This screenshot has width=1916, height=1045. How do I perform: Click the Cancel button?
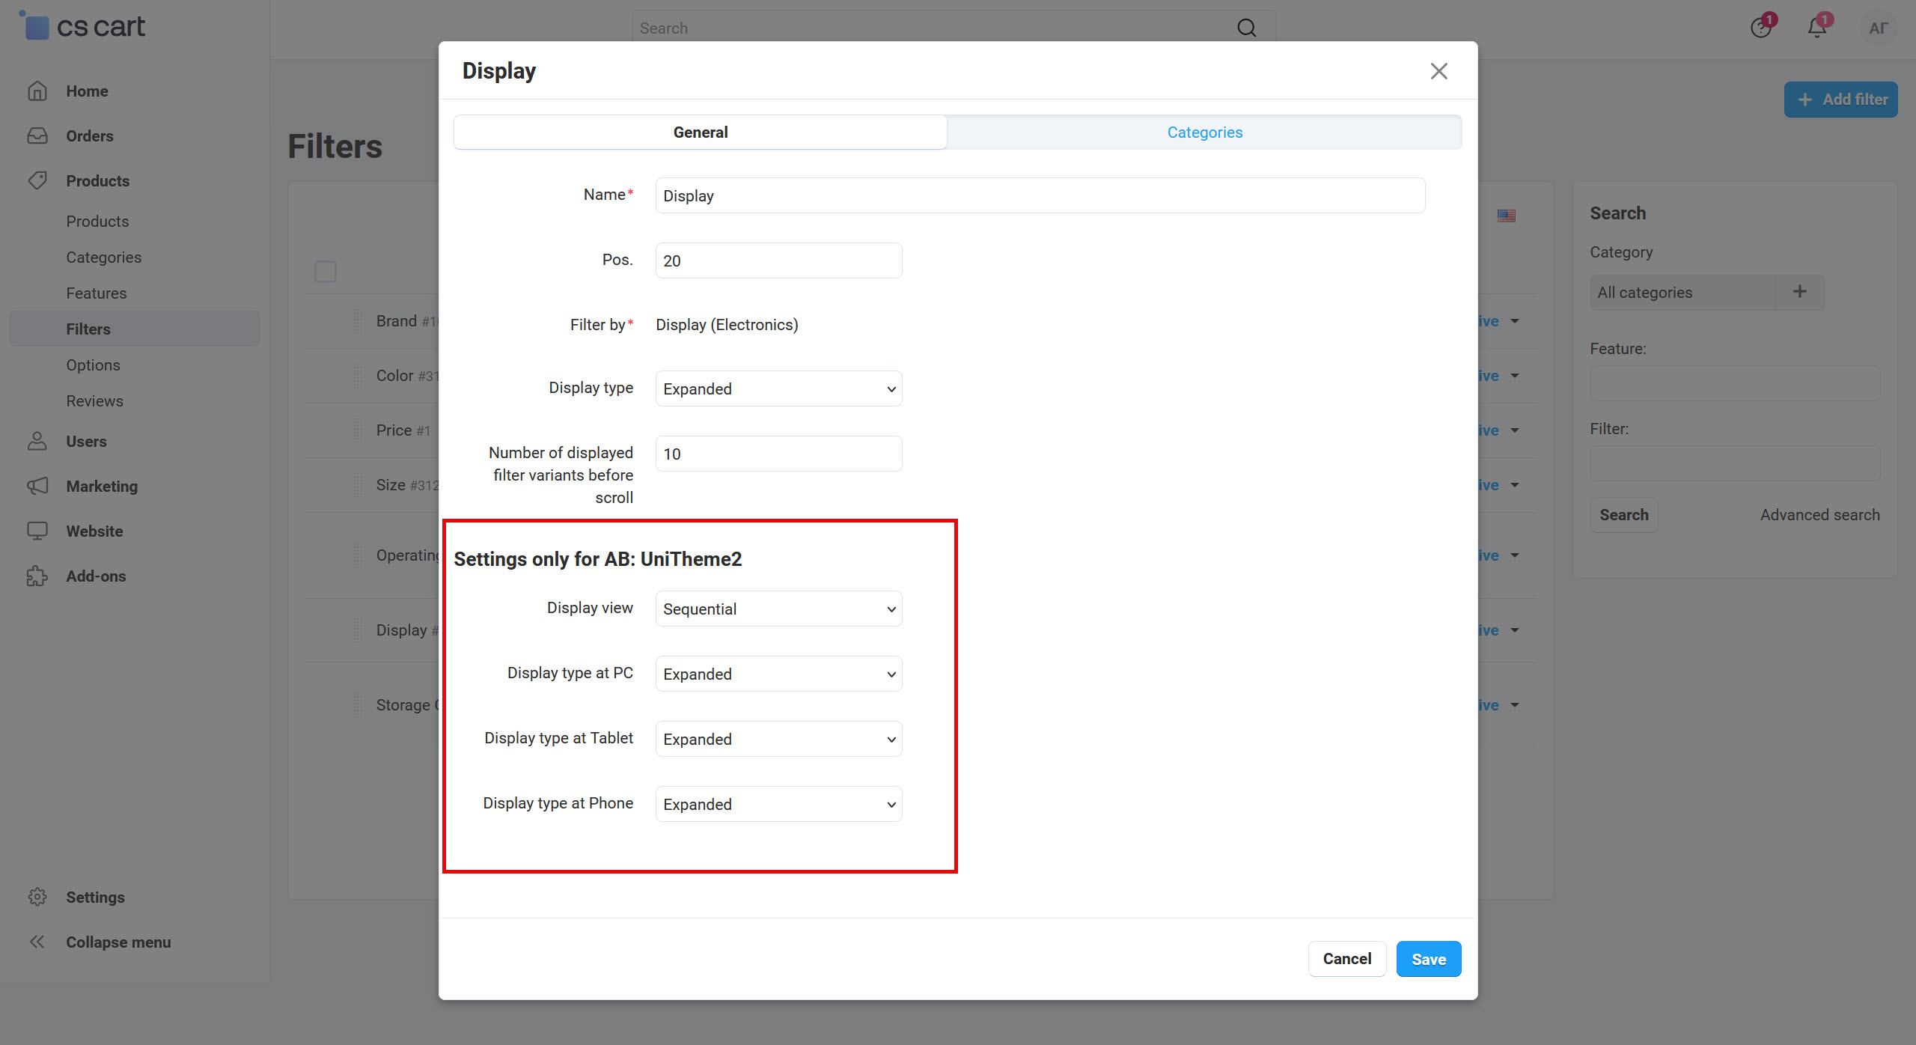[1347, 959]
